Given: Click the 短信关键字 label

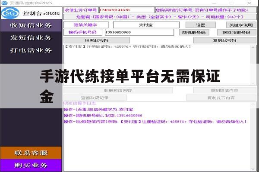Looking at the screenshot, I should point(86,25).
